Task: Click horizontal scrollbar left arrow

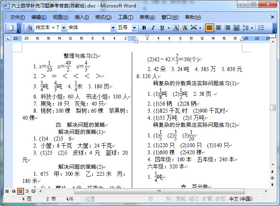Action: (x=40, y=191)
